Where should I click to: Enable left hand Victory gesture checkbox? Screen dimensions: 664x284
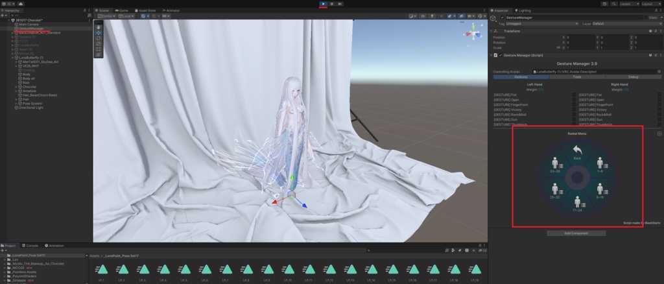[574, 110]
